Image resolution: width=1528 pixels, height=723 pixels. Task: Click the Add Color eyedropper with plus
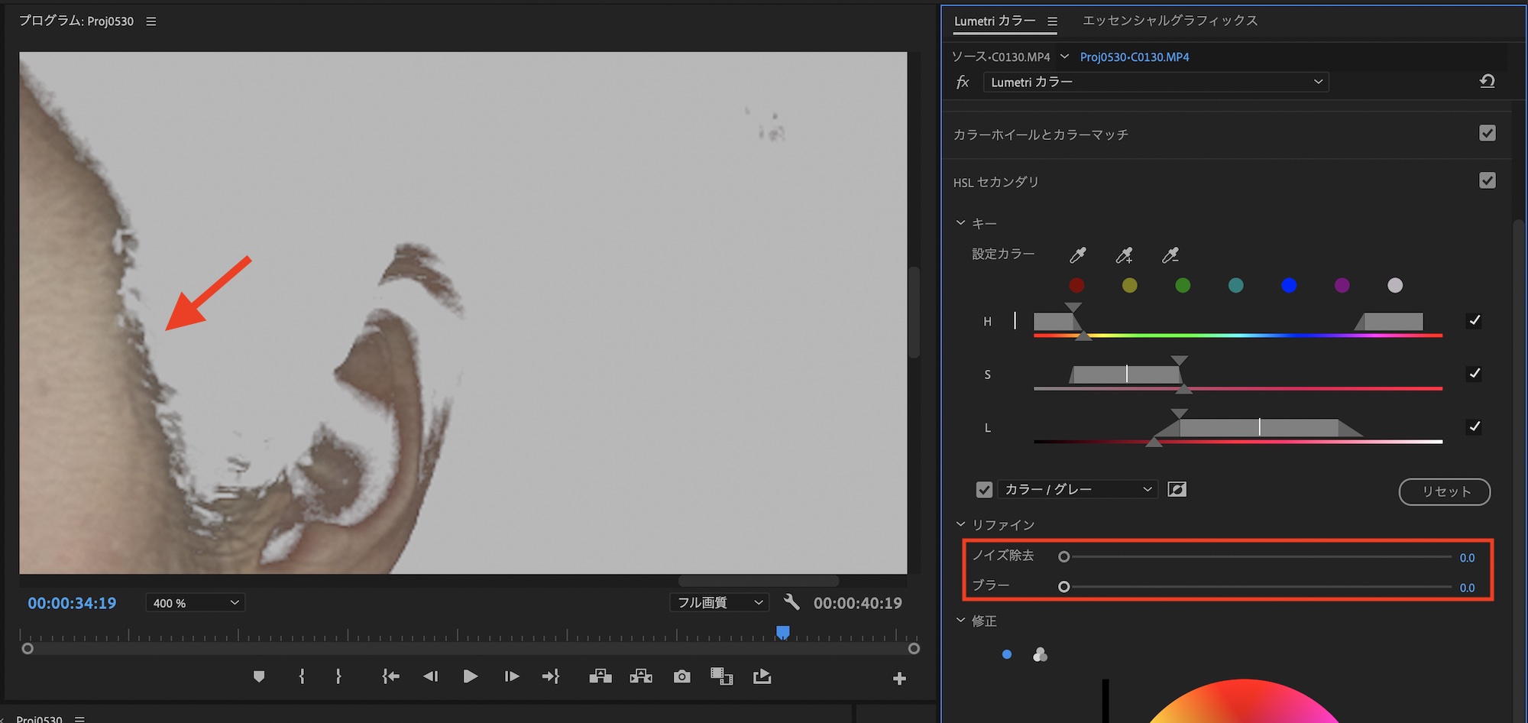(x=1124, y=255)
